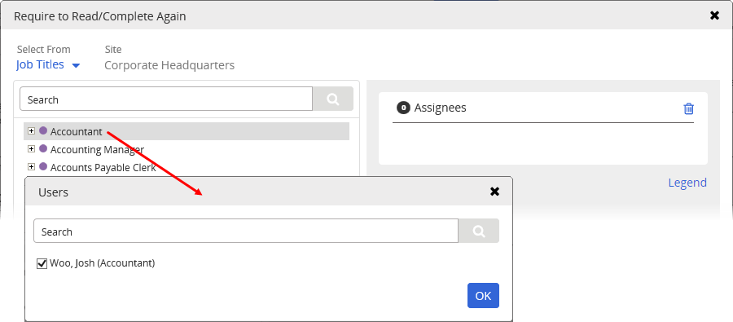Click the trash icon beside Assignees
Image resolution: width=733 pixels, height=322 pixels.
[688, 108]
